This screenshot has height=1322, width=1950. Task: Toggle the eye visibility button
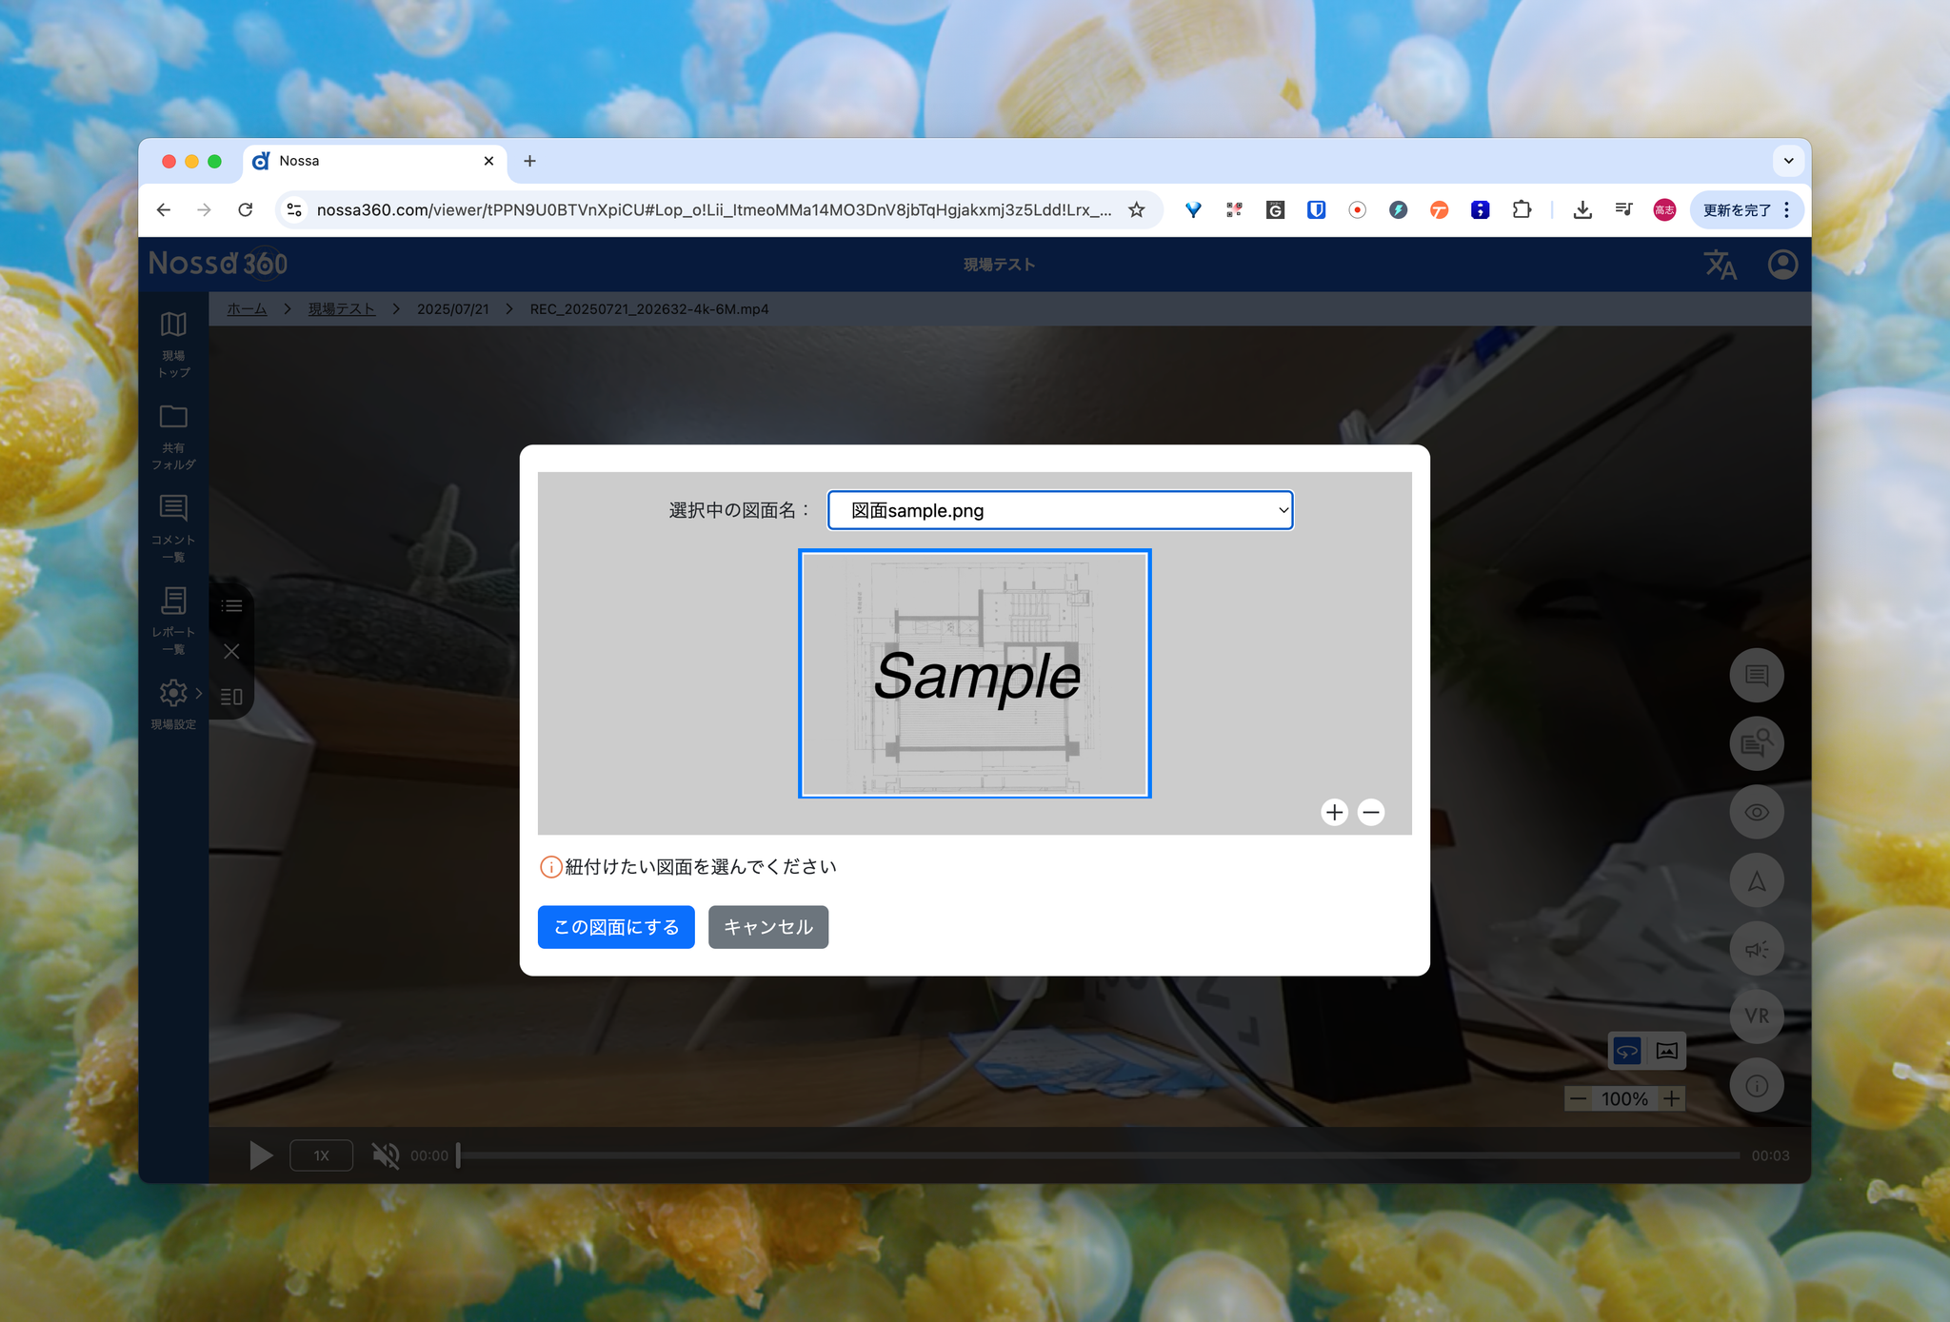[1757, 812]
